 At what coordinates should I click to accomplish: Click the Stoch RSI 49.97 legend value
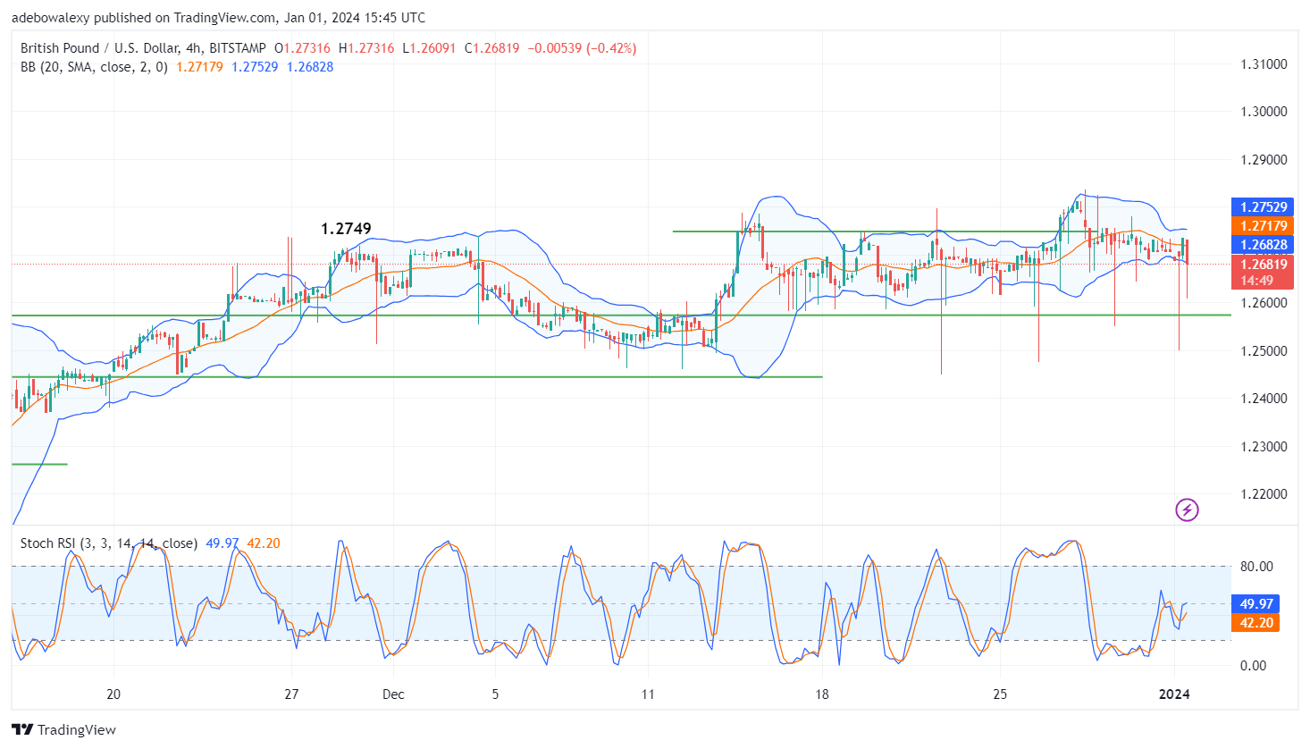(223, 543)
